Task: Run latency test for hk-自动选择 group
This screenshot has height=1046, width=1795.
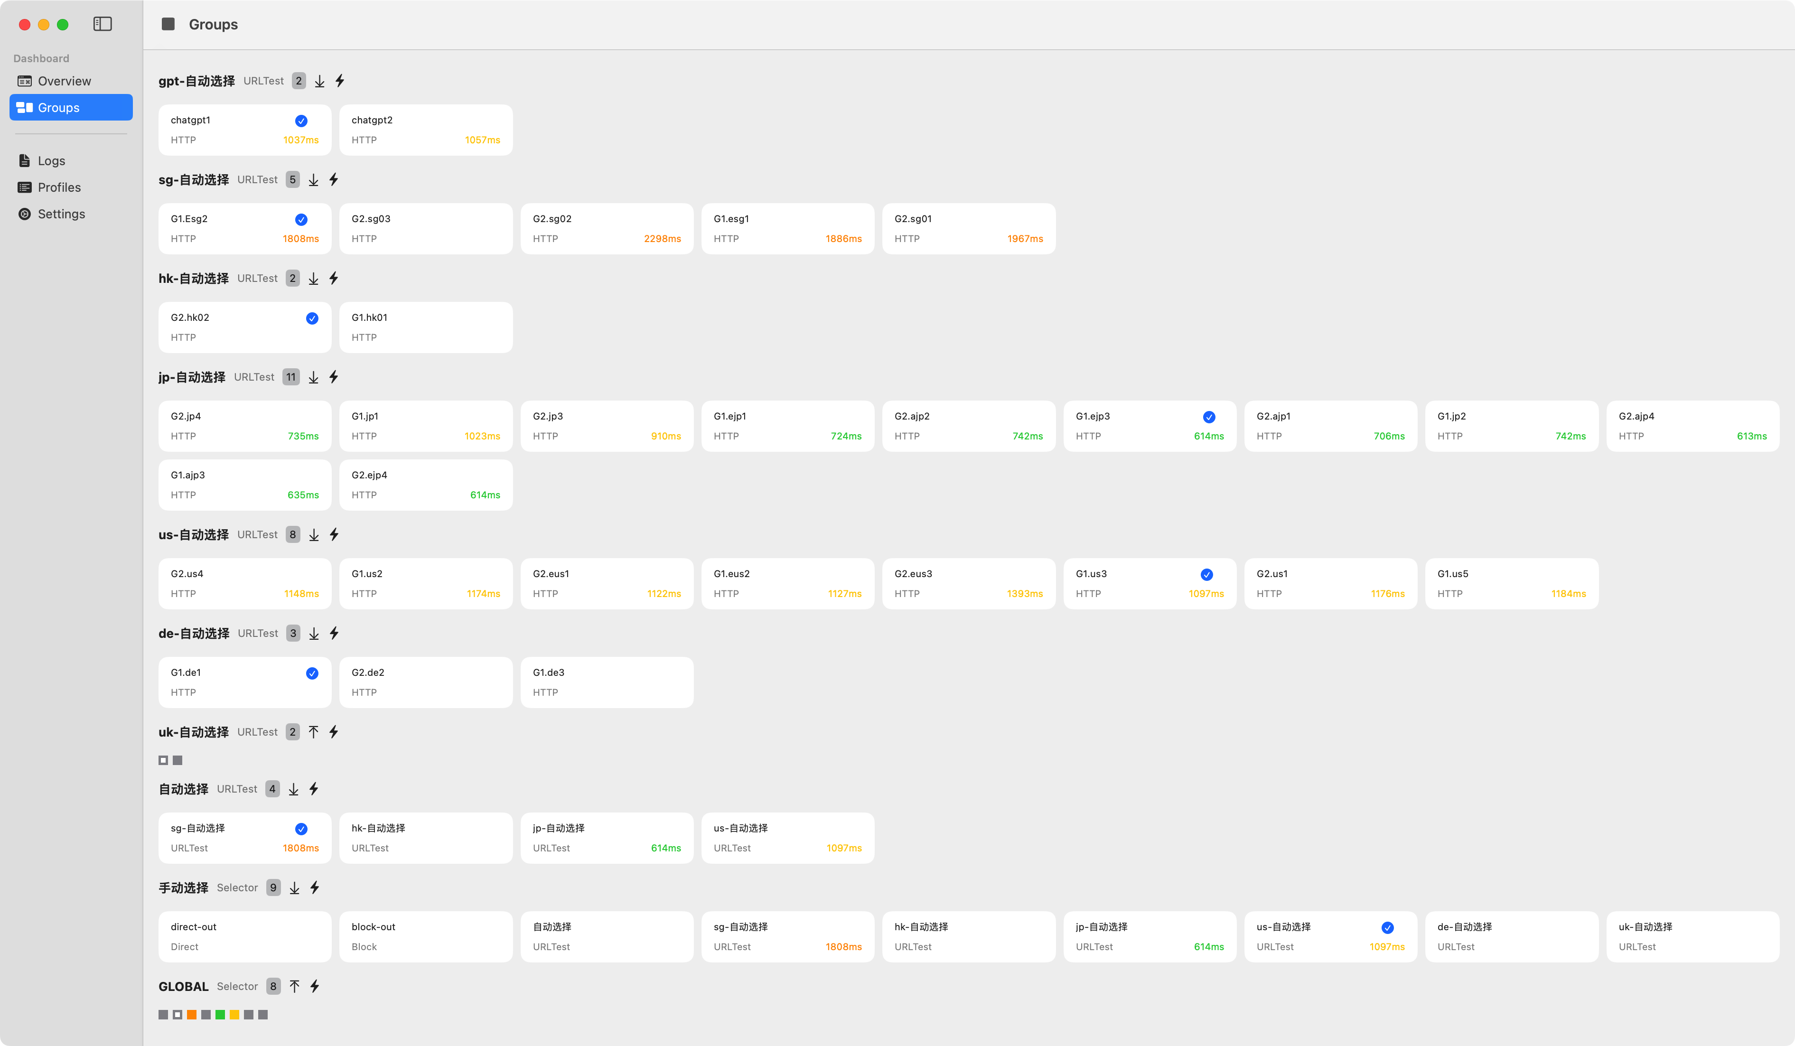Action: click(333, 279)
